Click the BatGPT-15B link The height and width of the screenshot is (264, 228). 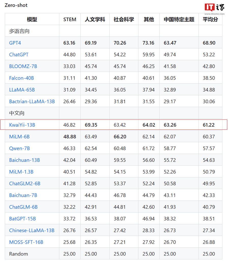[22, 219]
